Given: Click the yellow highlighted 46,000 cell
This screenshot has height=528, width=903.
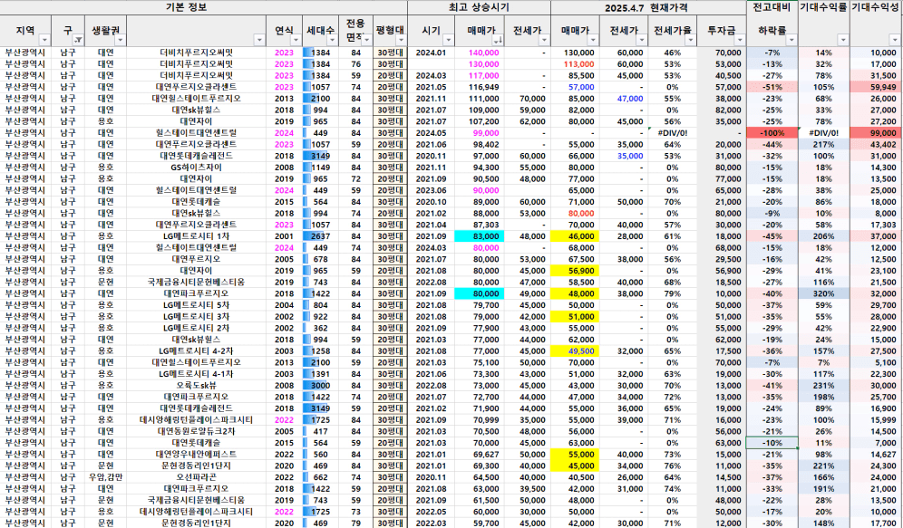Looking at the screenshot, I should click(x=576, y=236).
